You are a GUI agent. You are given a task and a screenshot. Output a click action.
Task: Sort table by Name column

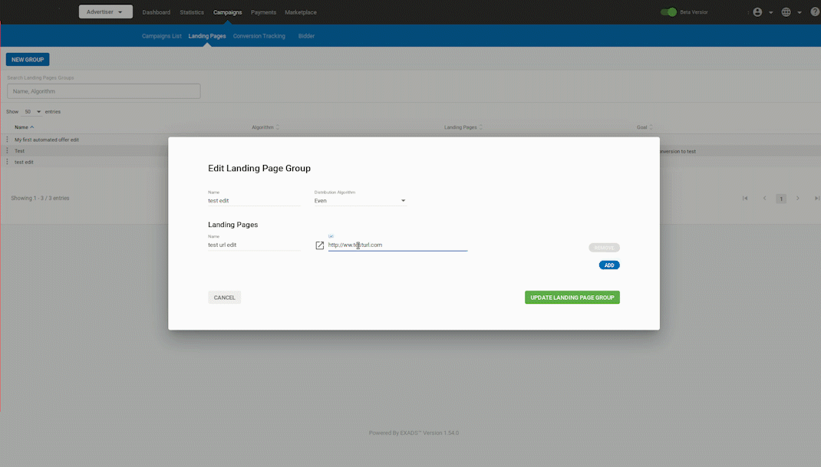pos(24,127)
